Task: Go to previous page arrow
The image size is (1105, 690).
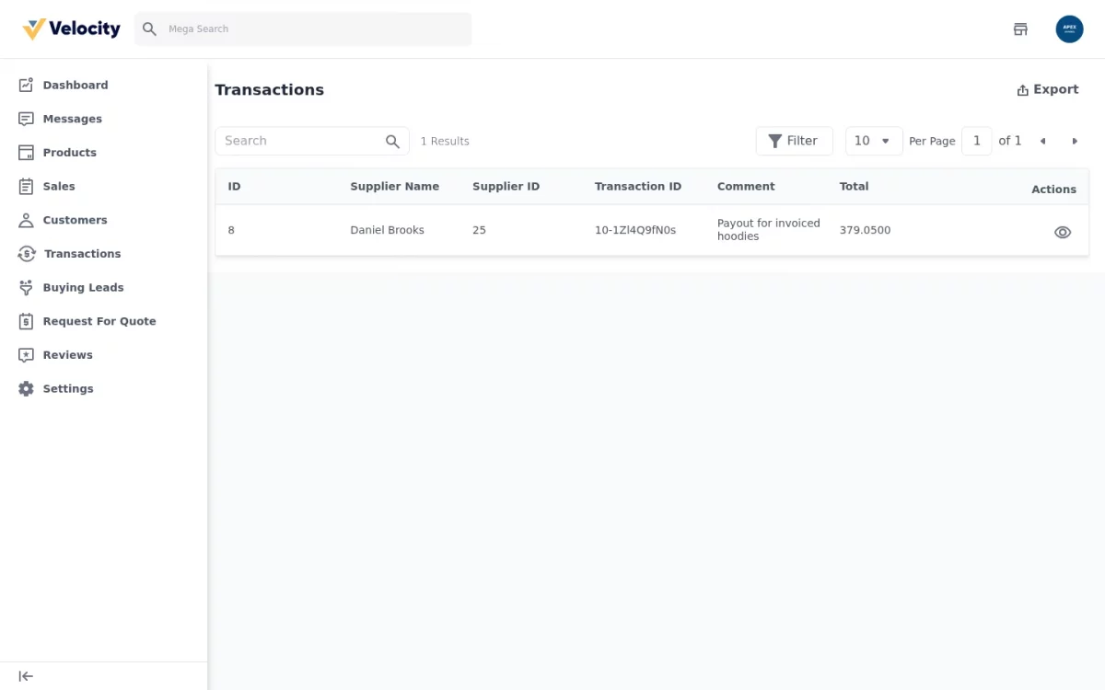Action: [x=1042, y=141]
